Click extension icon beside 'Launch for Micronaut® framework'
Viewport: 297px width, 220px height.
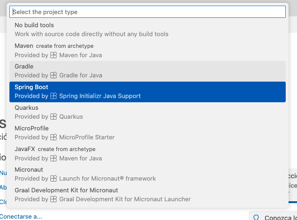click(54, 178)
